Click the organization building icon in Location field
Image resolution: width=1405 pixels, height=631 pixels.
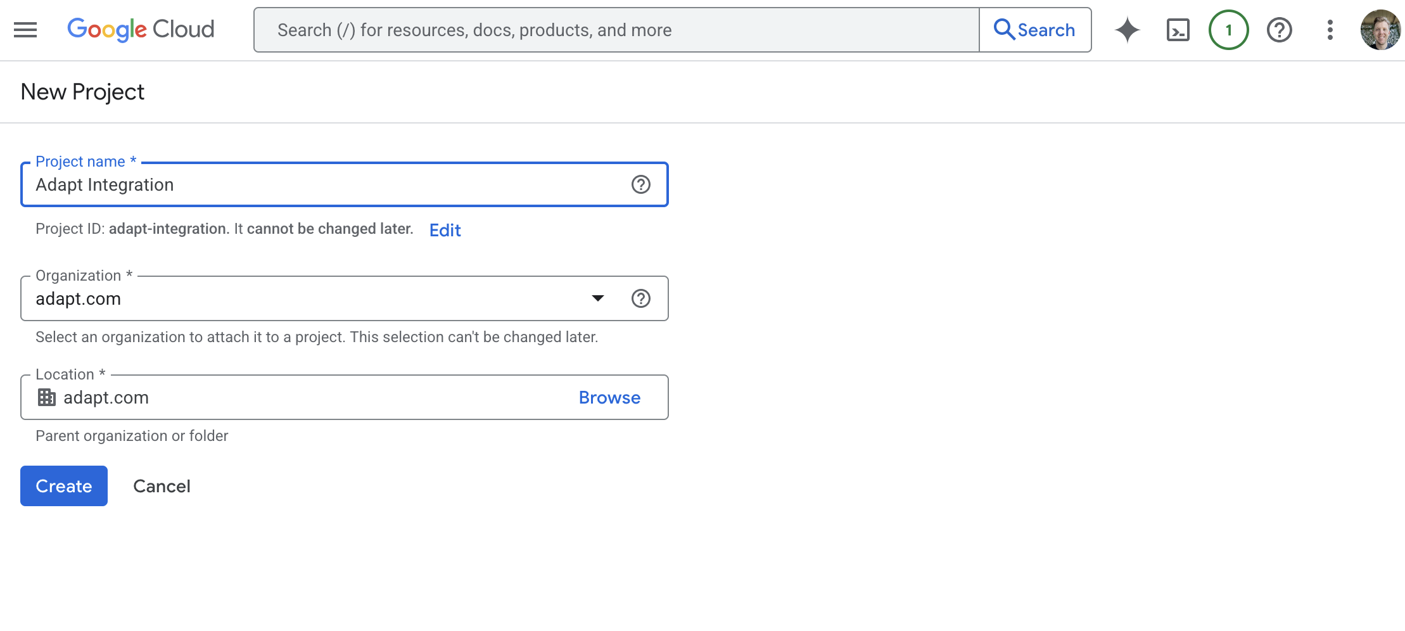coord(46,397)
